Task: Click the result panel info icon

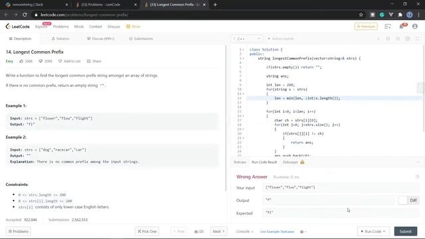Action: coord(418,177)
